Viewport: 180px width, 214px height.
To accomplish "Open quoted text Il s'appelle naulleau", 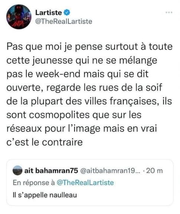I will tap(45, 195).
